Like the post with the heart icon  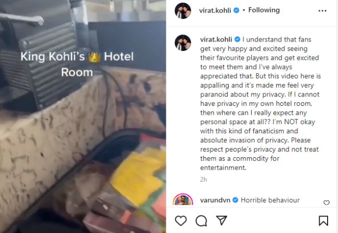point(180,221)
